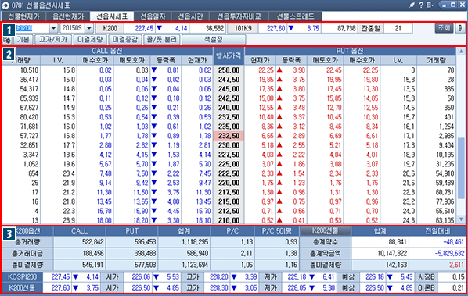Expand the 201509 expiry month dropdown

(x=89, y=28)
